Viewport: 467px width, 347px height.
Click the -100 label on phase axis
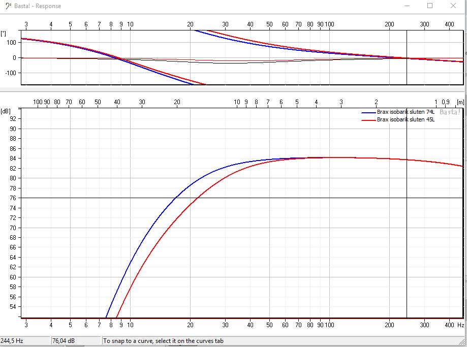point(11,73)
